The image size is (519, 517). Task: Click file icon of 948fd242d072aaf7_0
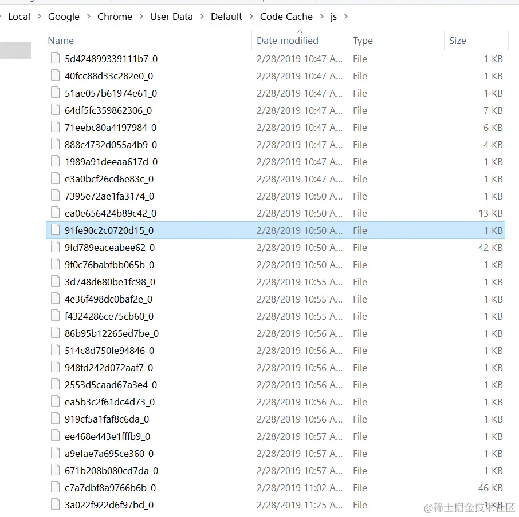point(55,367)
